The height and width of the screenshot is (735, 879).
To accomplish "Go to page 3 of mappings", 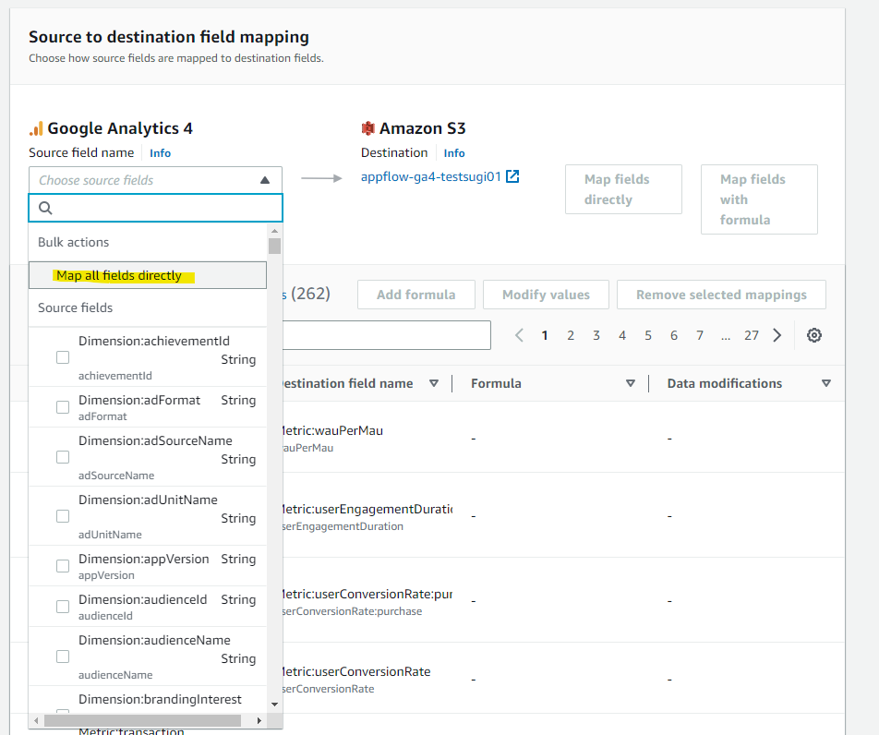I will 596,335.
